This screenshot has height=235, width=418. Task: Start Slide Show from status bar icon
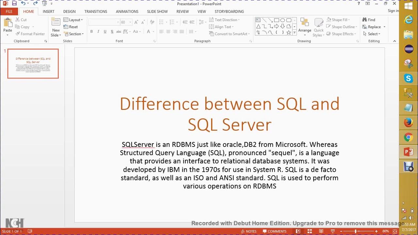coord(333,231)
